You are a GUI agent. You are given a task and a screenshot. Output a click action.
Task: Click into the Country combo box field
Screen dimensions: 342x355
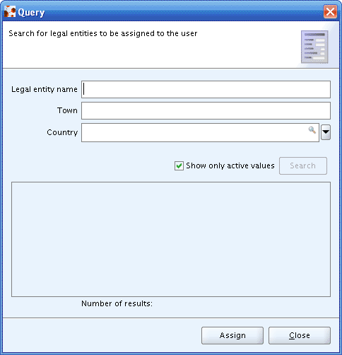coord(200,132)
